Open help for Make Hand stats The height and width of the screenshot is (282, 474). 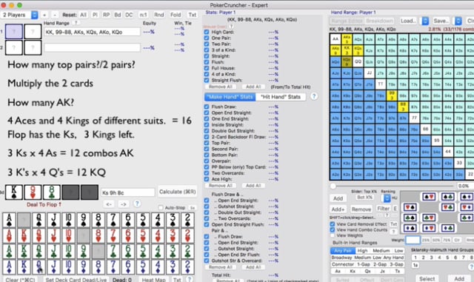pos(314,96)
